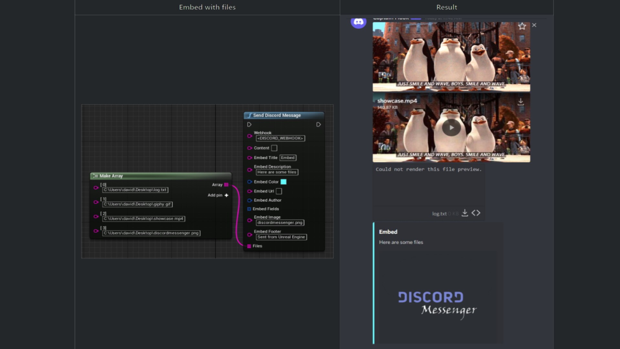Click the Embed Author input pin
Viewport: 620px width, 349px height.
click(x=250, y=200)
